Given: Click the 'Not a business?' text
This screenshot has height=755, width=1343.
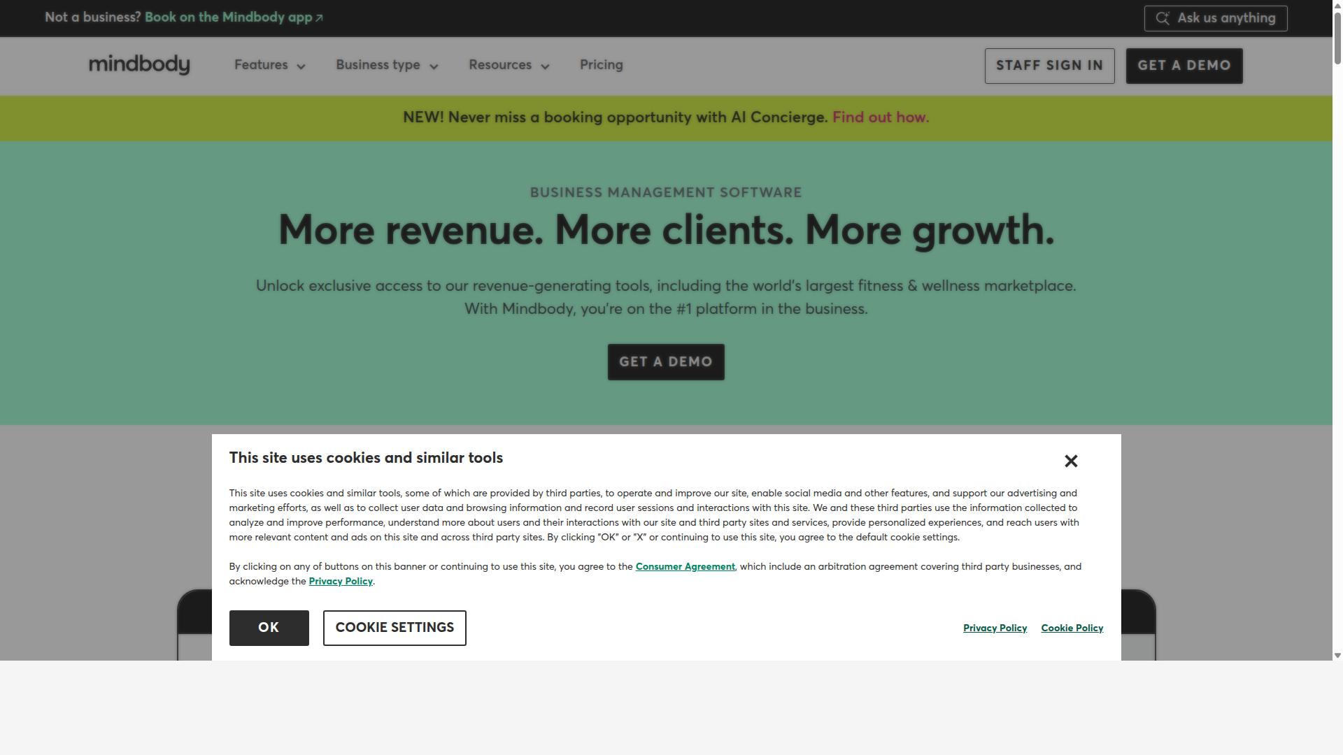Looking at the screenshot, I should coord(93,17).
